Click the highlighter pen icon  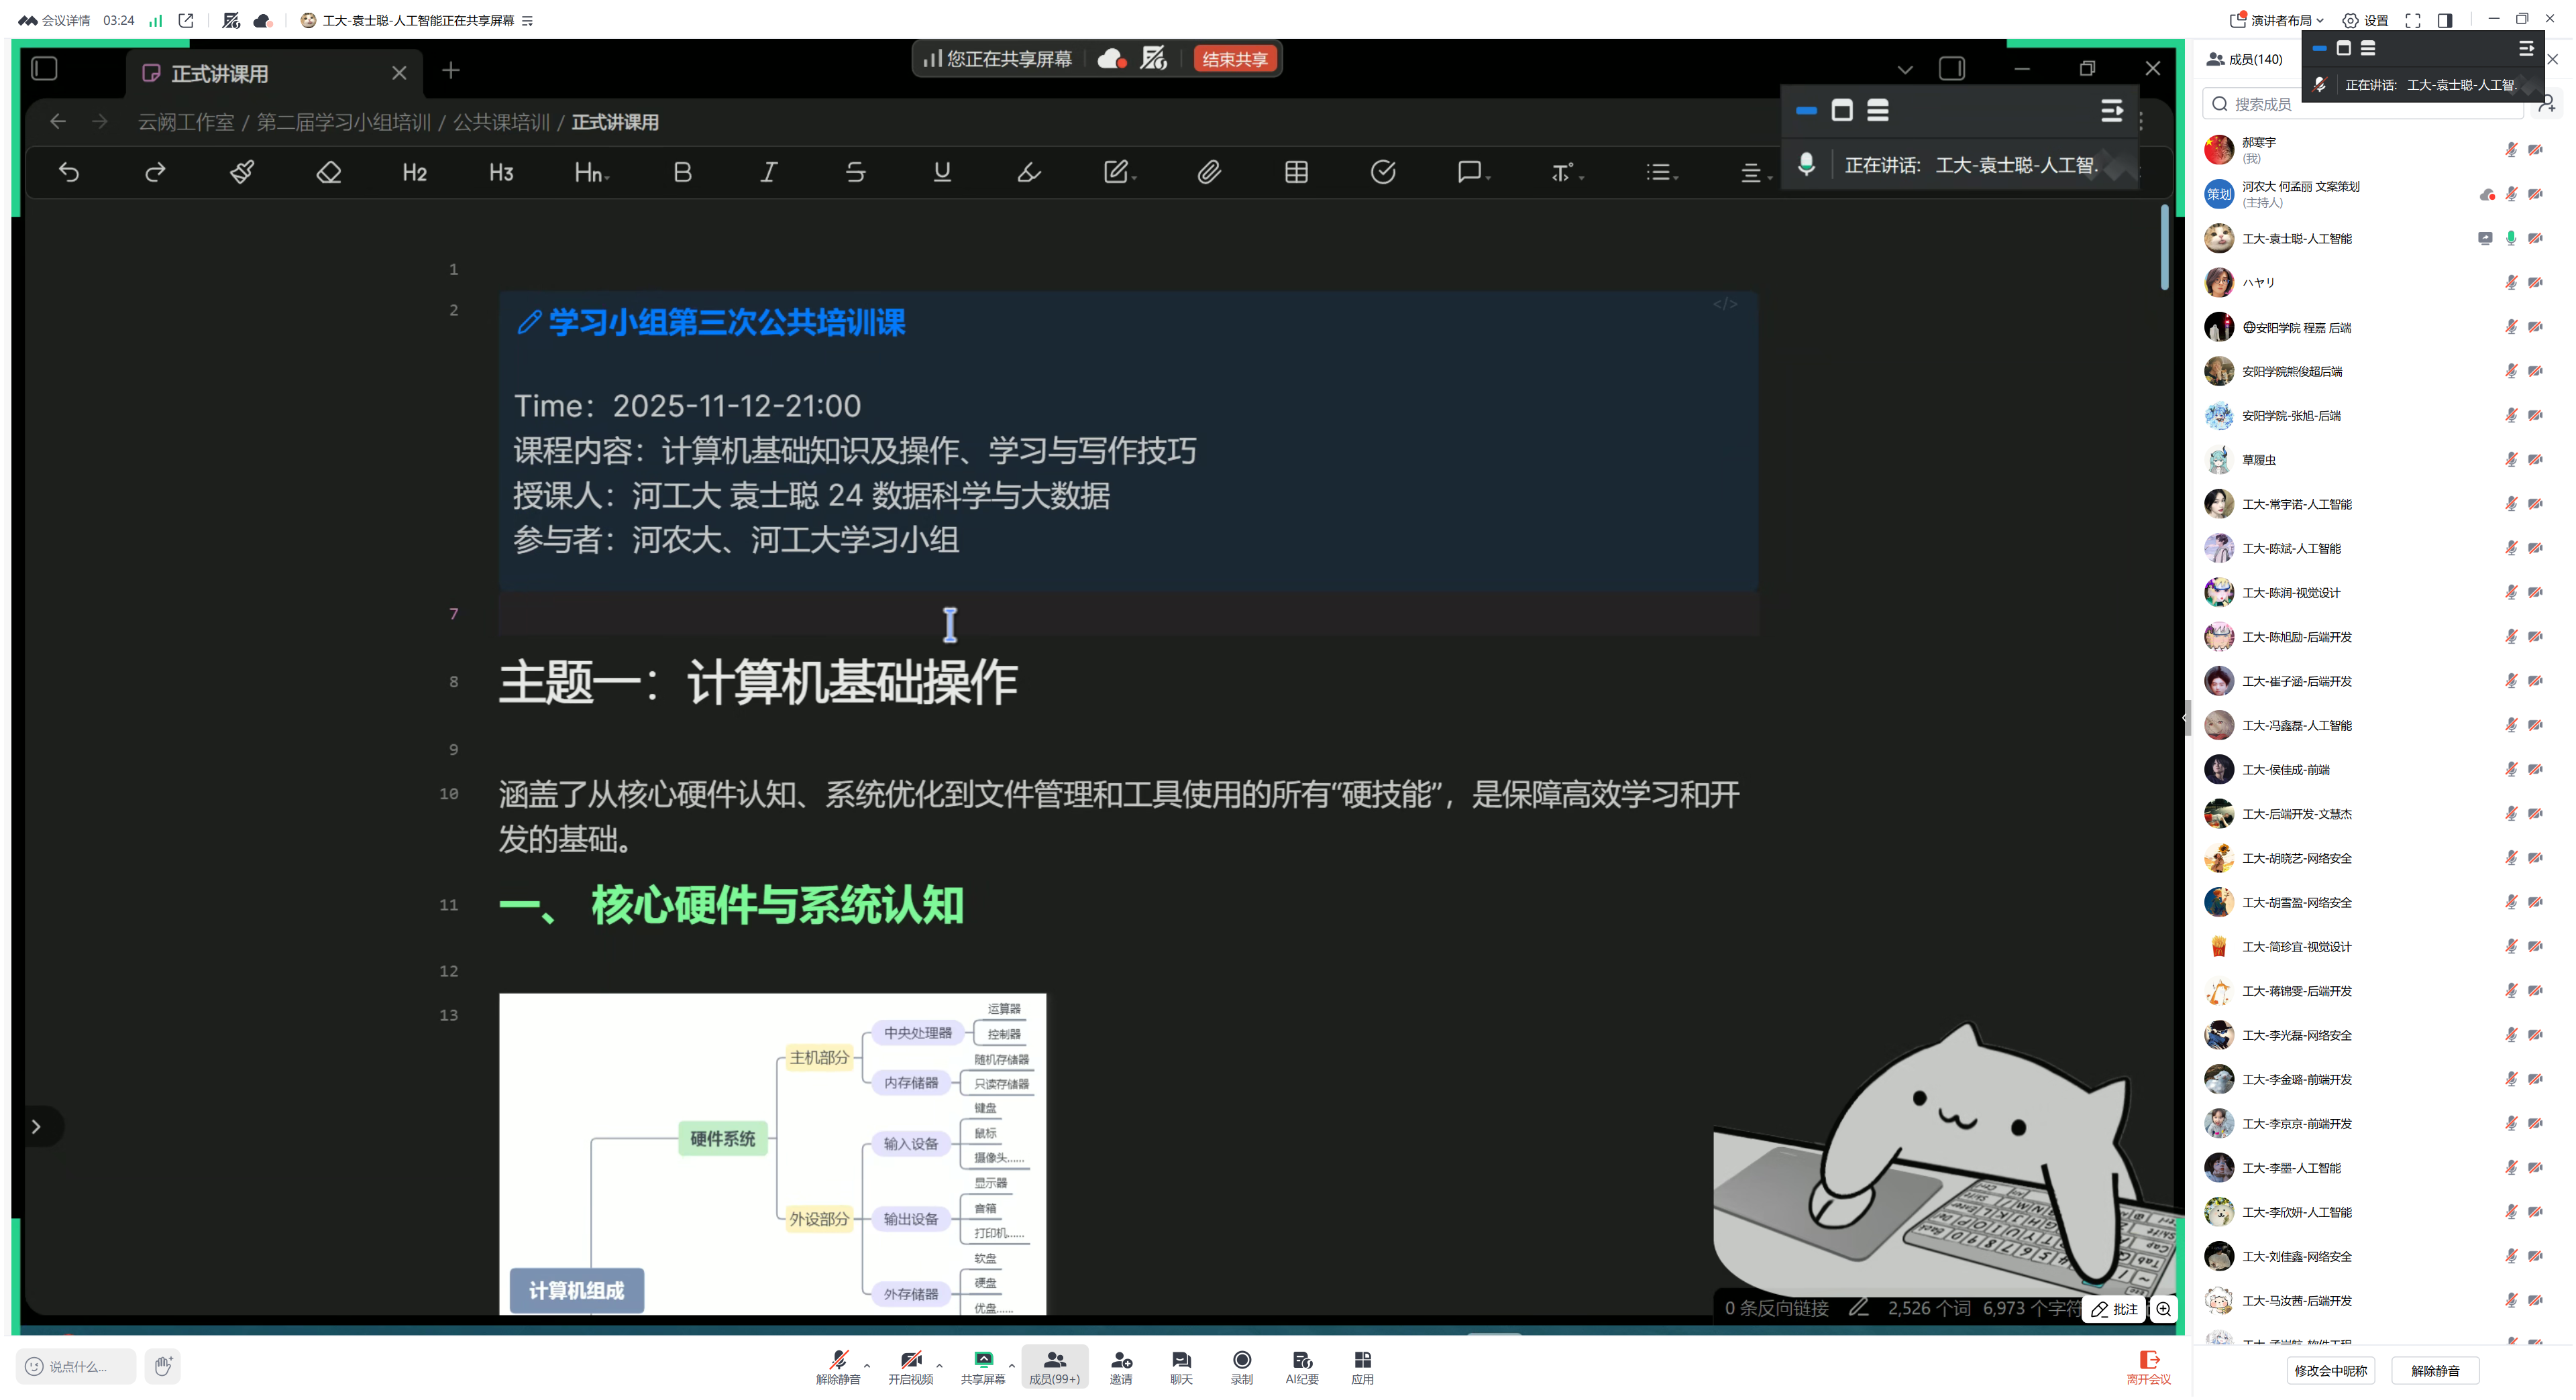(1028, 172)
